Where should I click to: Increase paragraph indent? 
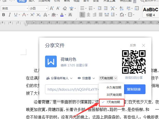106,8
